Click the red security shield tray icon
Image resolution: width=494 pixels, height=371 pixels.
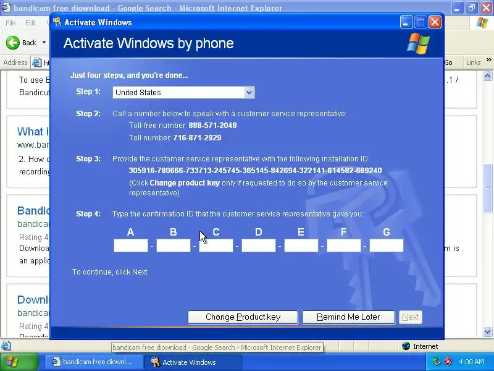point(448,362)
